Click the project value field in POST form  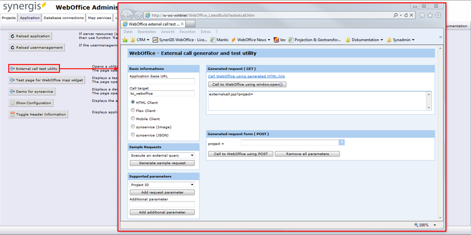coord(290,142)
